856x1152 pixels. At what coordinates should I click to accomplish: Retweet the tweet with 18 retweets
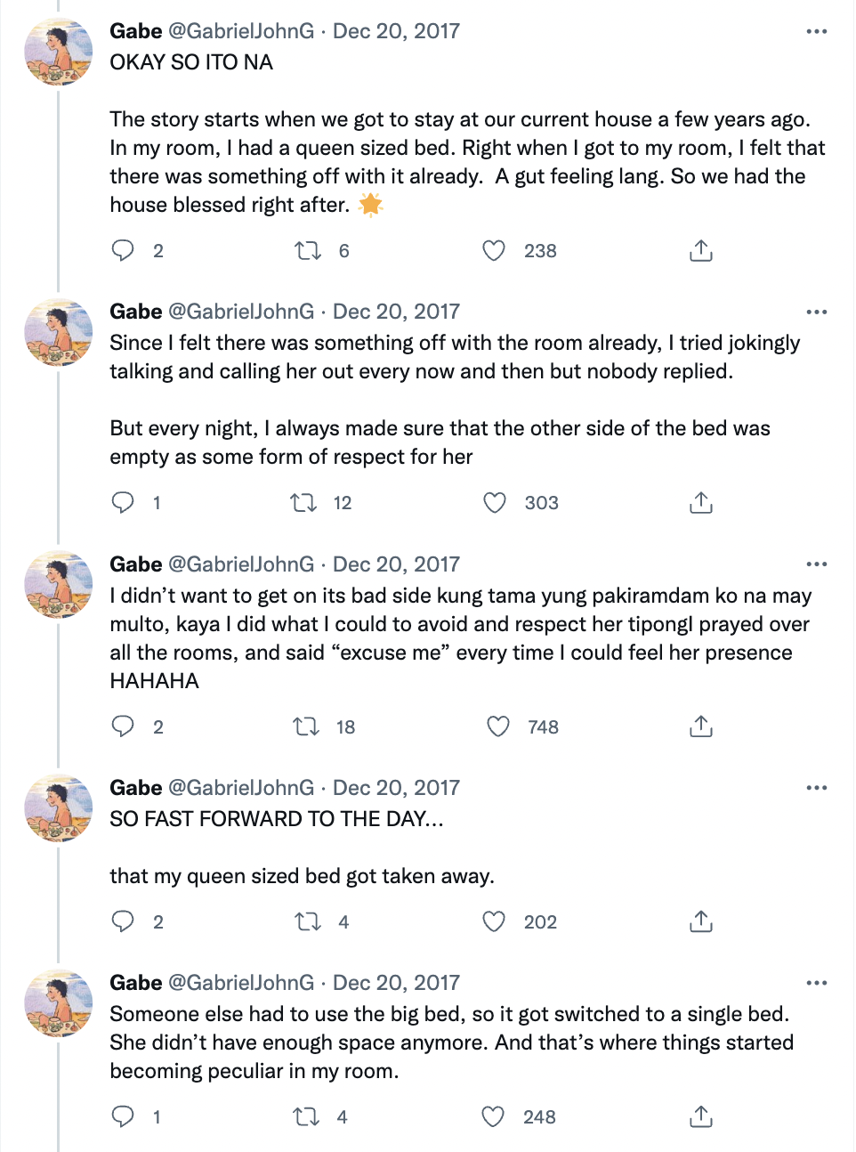click(x=306, y=727)
